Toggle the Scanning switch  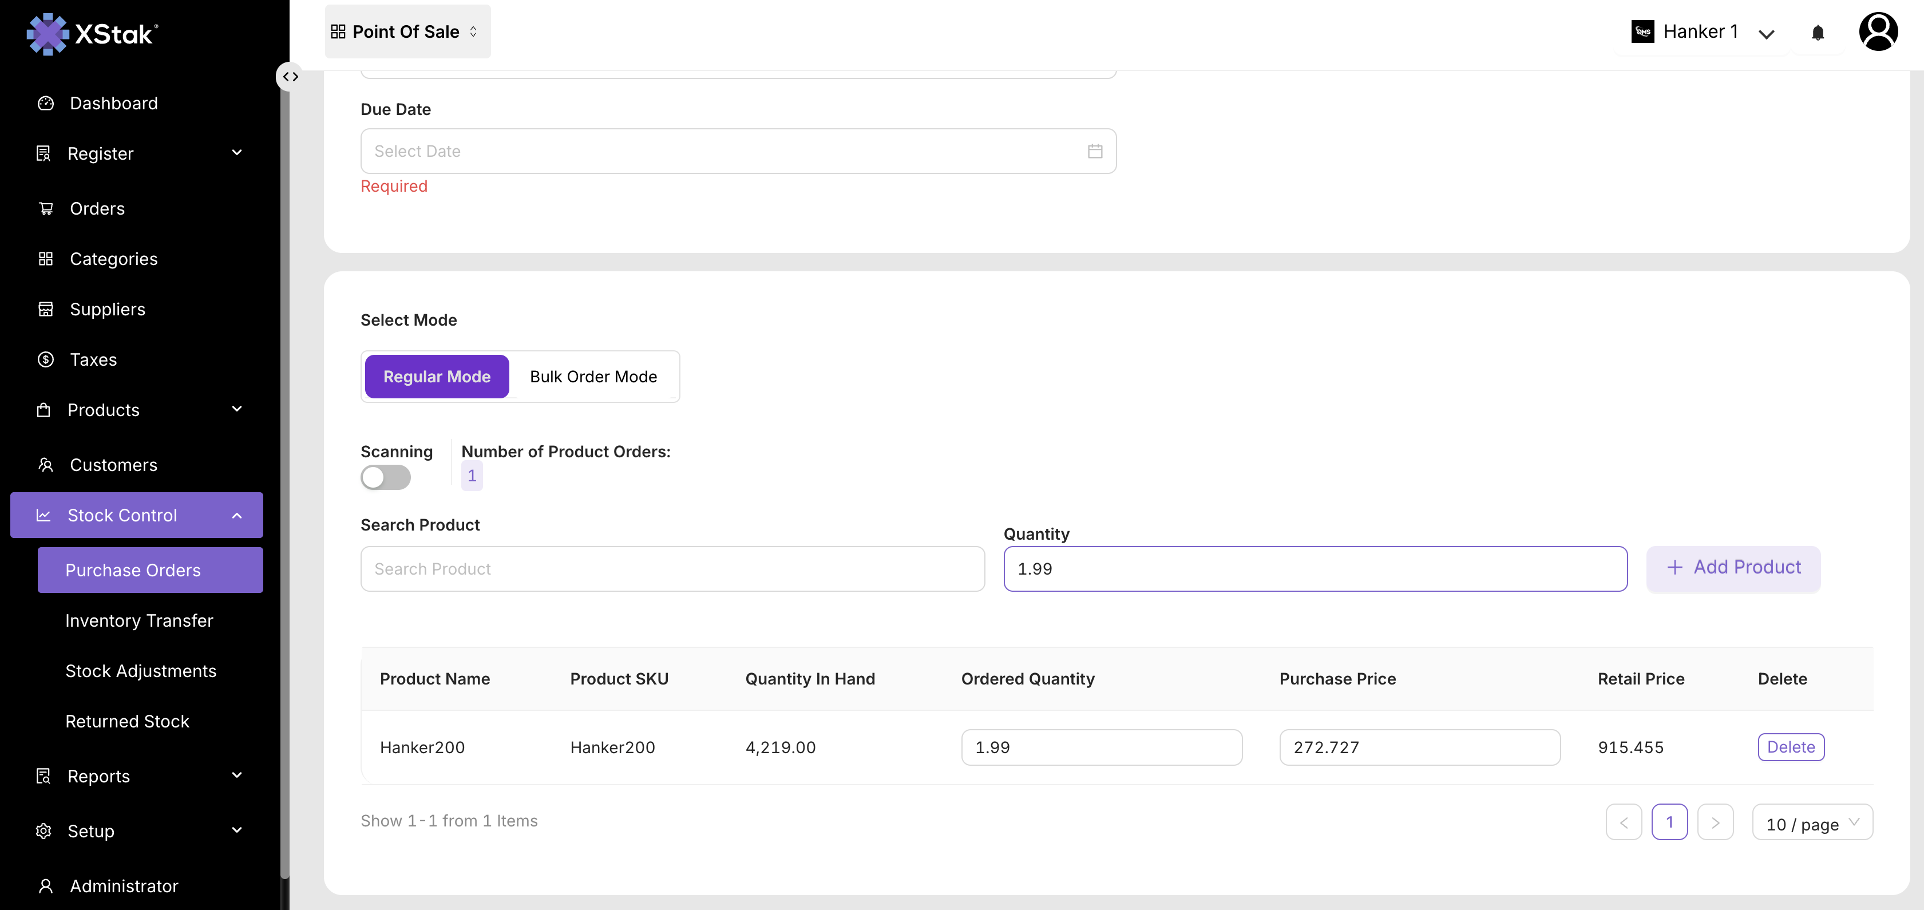coord(385,477)
